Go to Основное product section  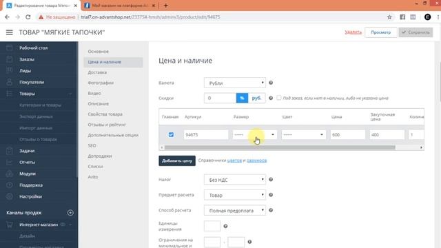98,52
